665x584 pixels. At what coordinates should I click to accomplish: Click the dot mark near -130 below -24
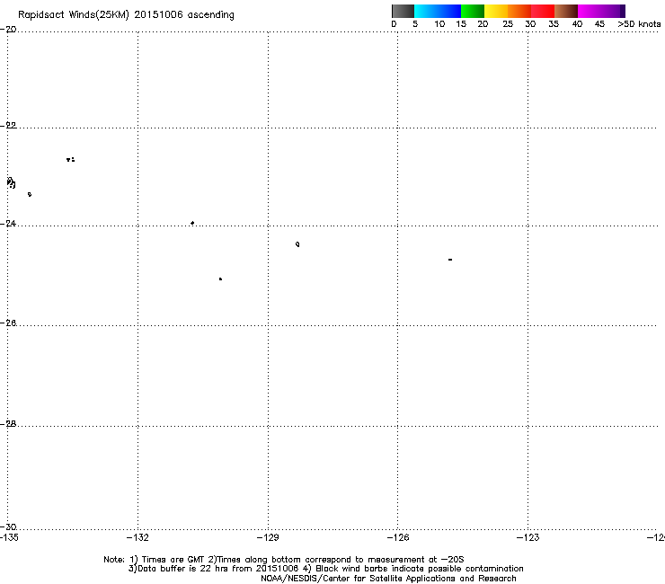pyautogui.click(x=220, y=279)
